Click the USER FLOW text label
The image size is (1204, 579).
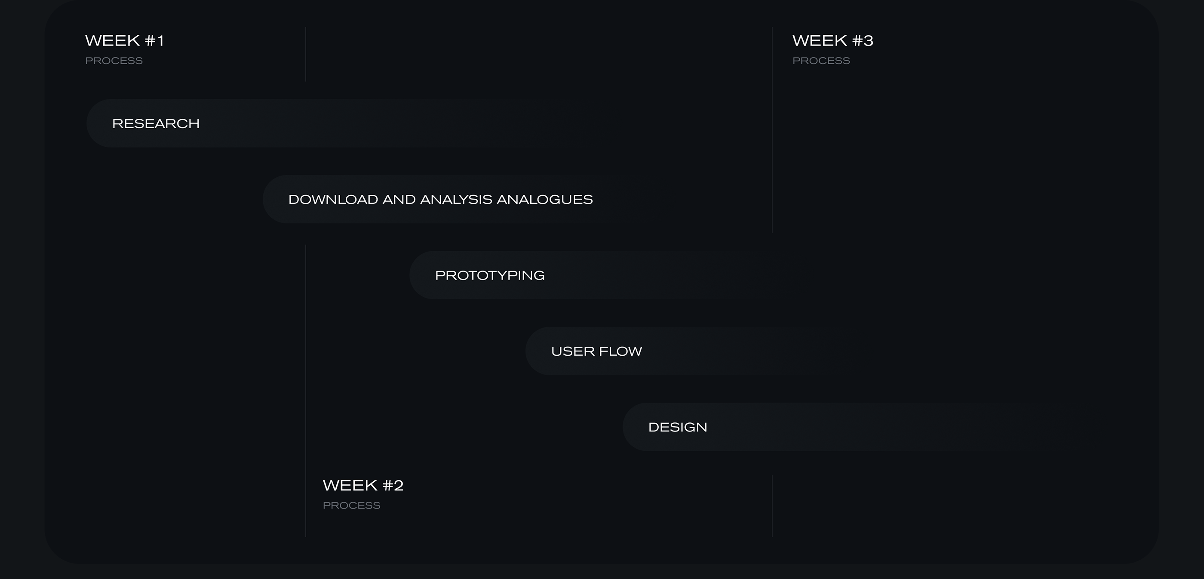596,351
